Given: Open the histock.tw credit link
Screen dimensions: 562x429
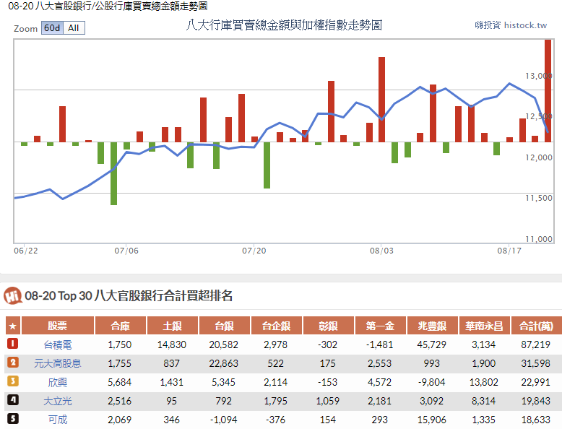Looking at the screenshot, I should click(511, 25).
